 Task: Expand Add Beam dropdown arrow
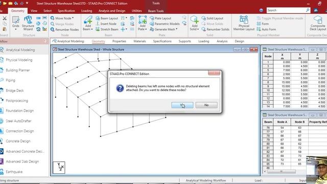click(92, 29)
